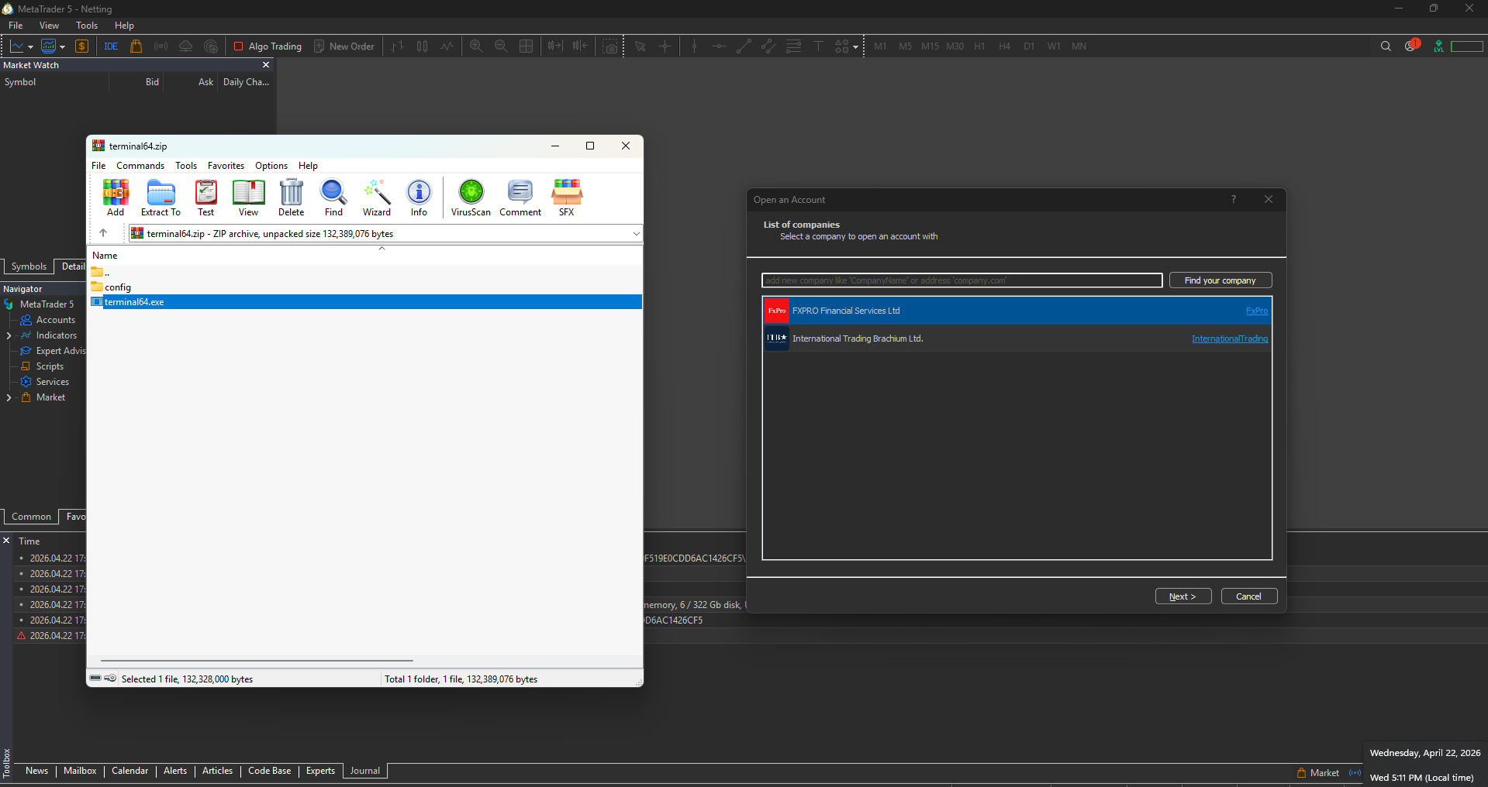Click the Comment icon in the archive toolbar
Screen dimensions: 1488x787
520,198
